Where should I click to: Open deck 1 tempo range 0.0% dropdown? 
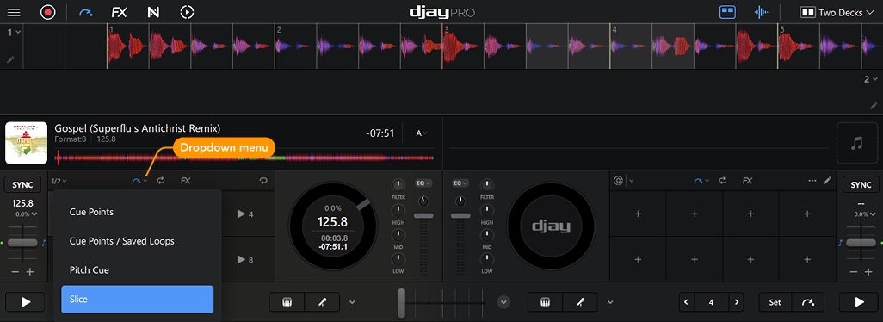[27, 214]
